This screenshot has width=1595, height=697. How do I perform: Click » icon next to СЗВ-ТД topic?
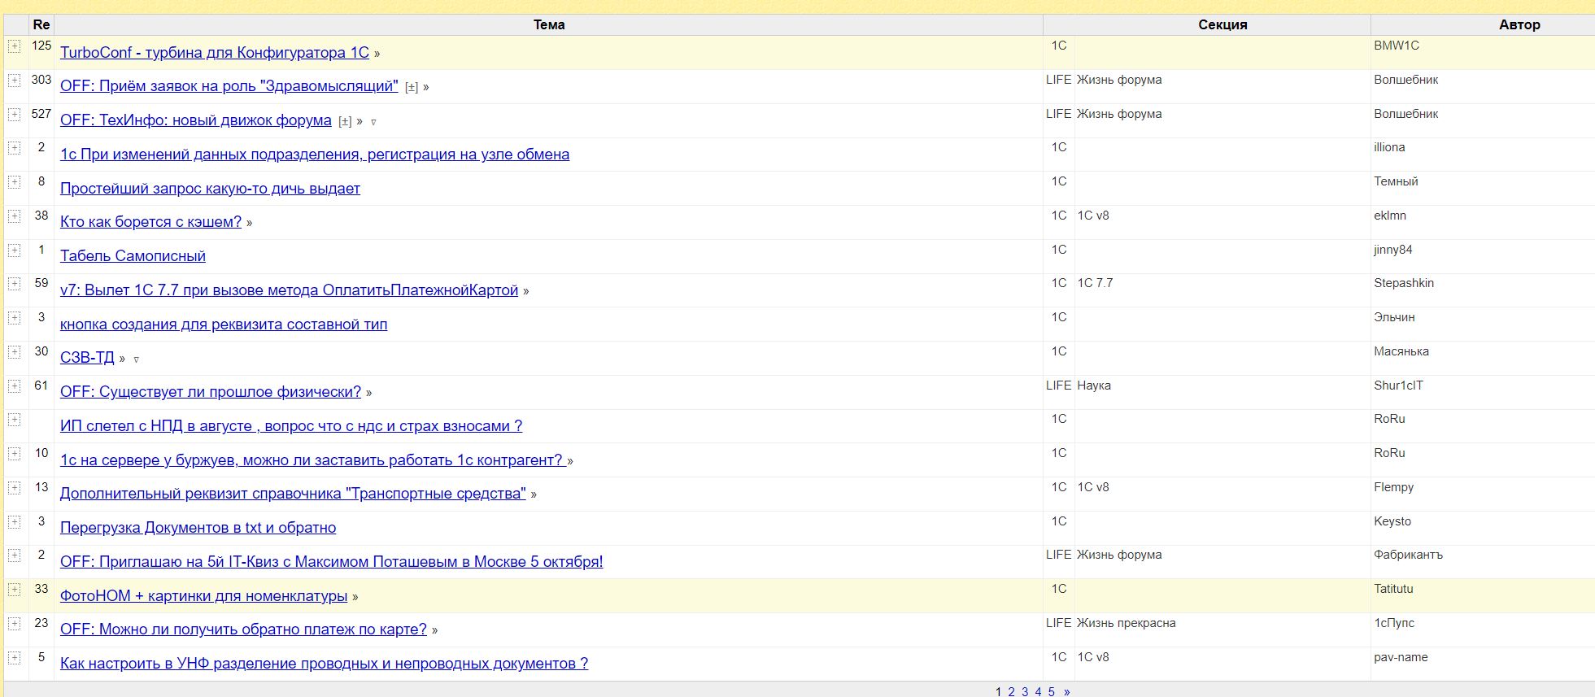122,359
